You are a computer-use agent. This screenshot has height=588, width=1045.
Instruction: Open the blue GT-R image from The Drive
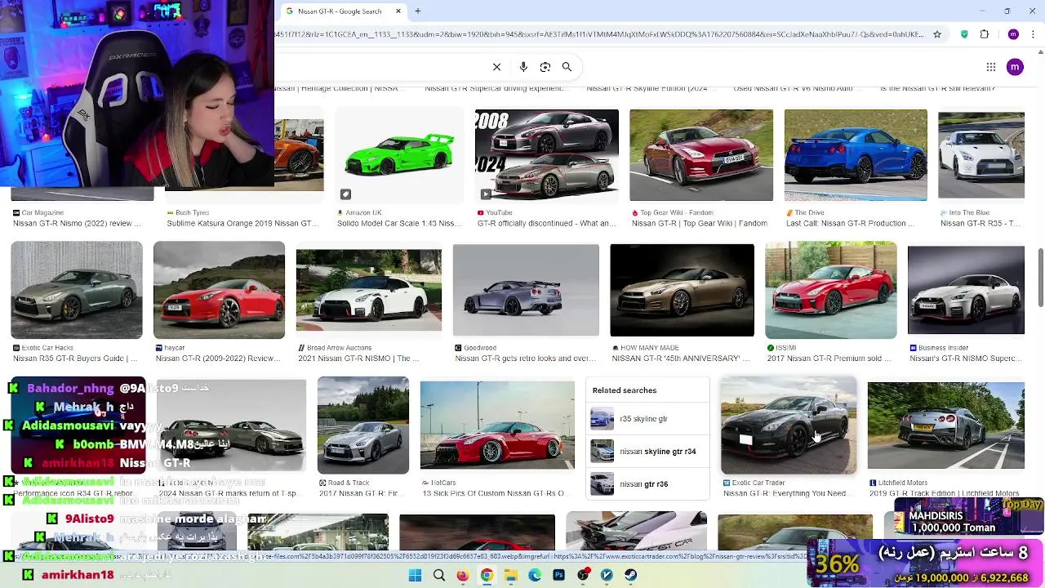click(x=856, y=155)
